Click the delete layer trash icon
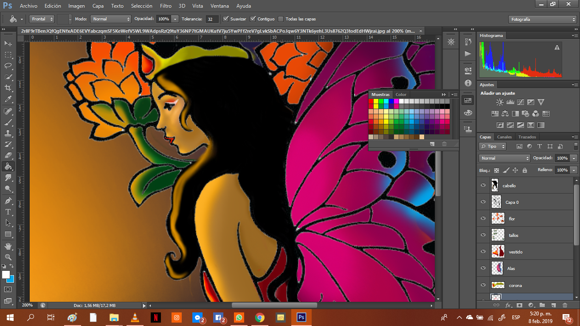The width and height of the screenshot is (580, 326). 565,305
